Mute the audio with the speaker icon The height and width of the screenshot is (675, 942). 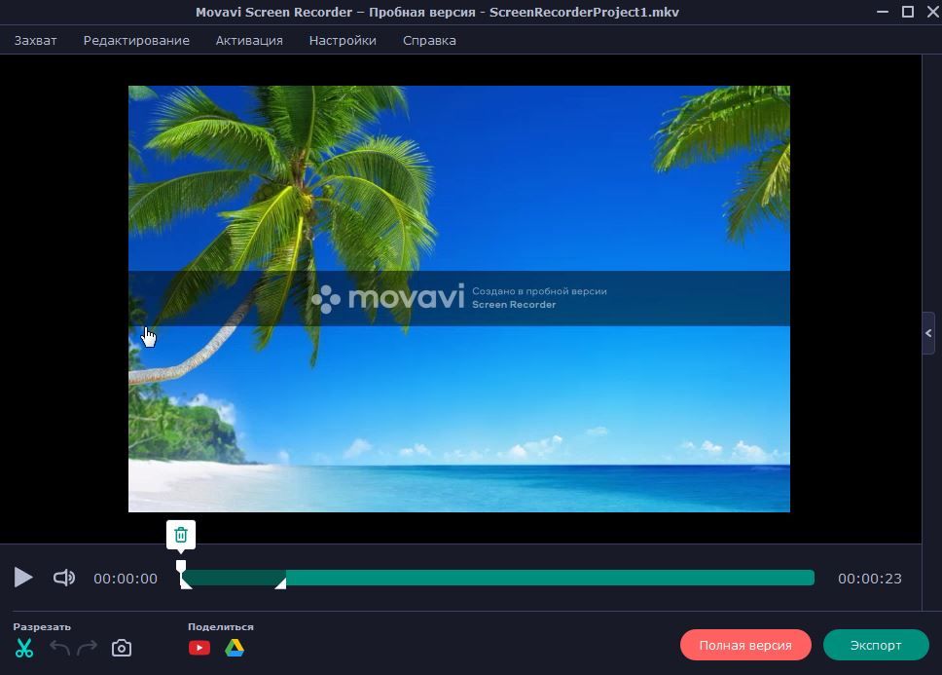(64, 578)
